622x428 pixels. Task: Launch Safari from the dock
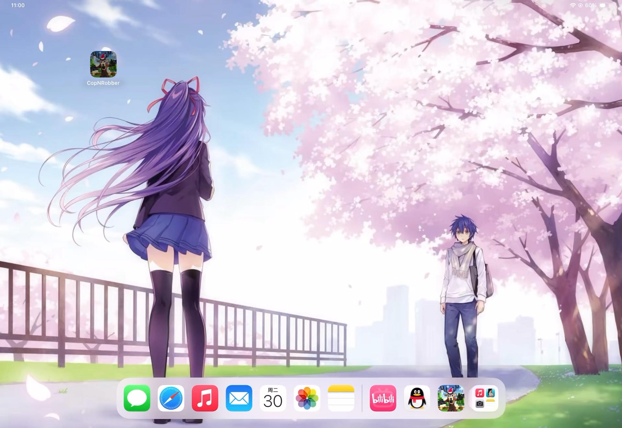coord(171,398)
